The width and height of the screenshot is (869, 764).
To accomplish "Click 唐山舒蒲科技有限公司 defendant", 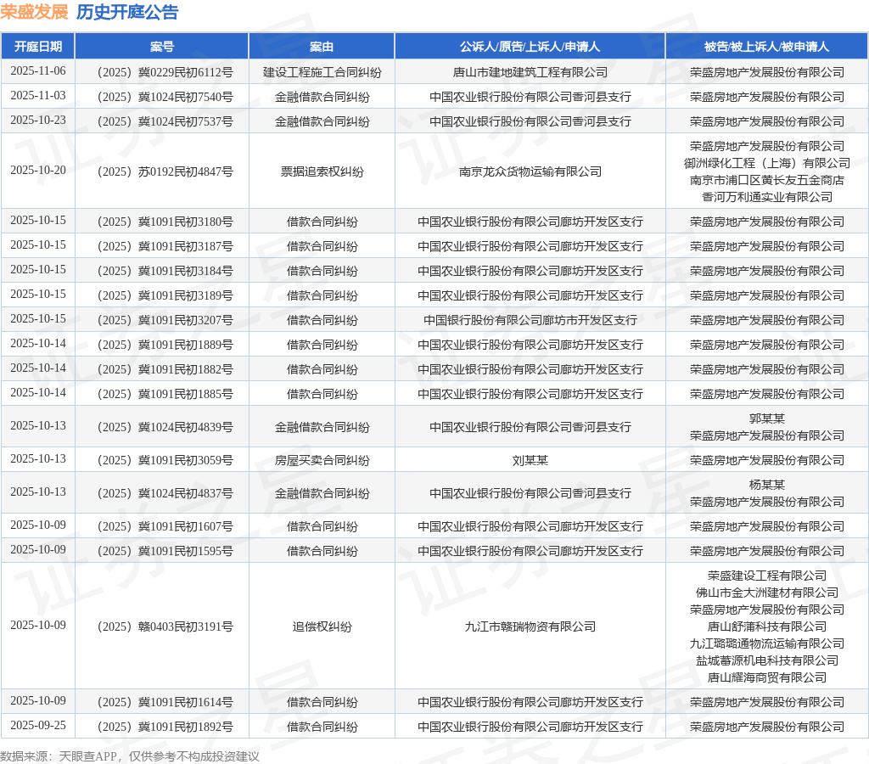I will pyautogui.click(x=766, y=626).
